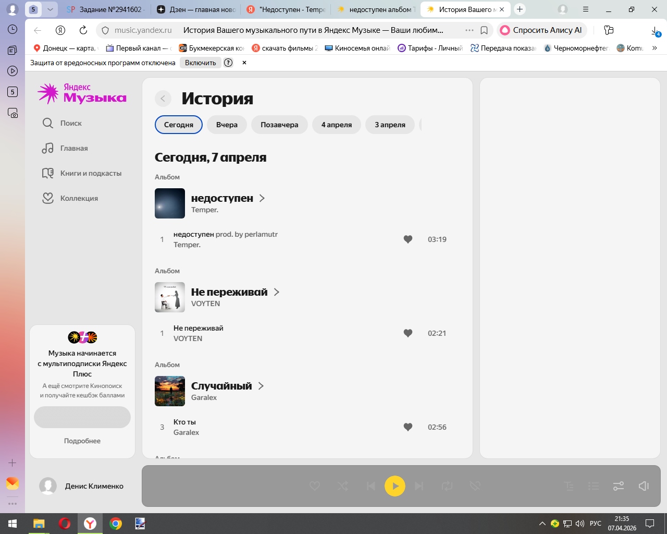View site protection shield info
This screenshot has height=534, width=667.
point(105,30)
